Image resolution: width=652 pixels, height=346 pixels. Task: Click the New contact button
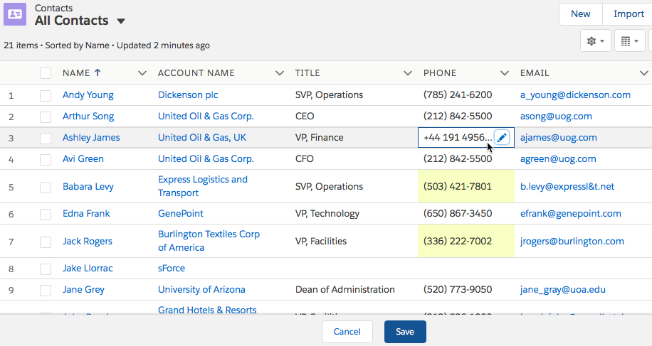581,14
